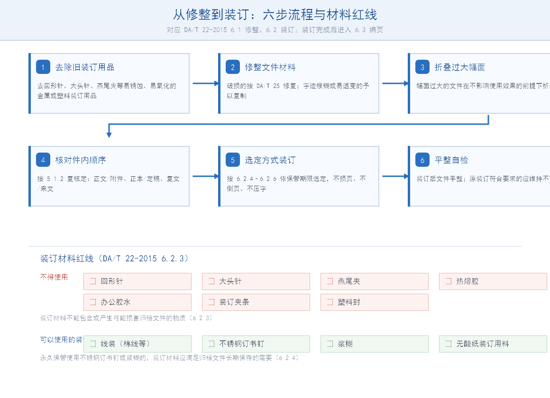Click the heading 选定方式装订
550x398 pixels.
click(270, 160)
